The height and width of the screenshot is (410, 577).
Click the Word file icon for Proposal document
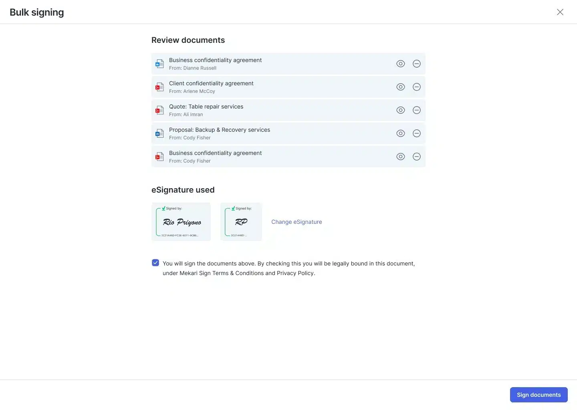tap(160, 133)
